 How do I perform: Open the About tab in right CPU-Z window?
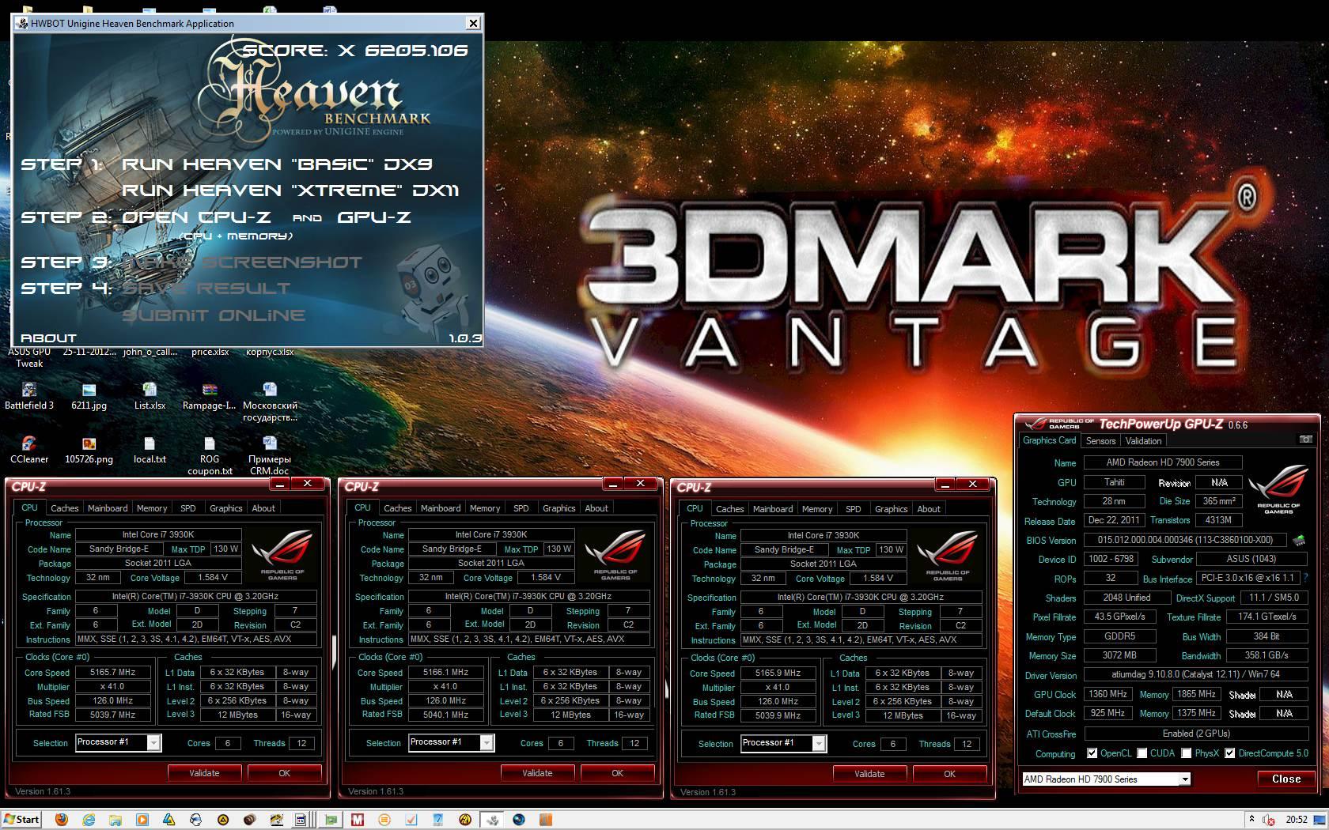929,509
